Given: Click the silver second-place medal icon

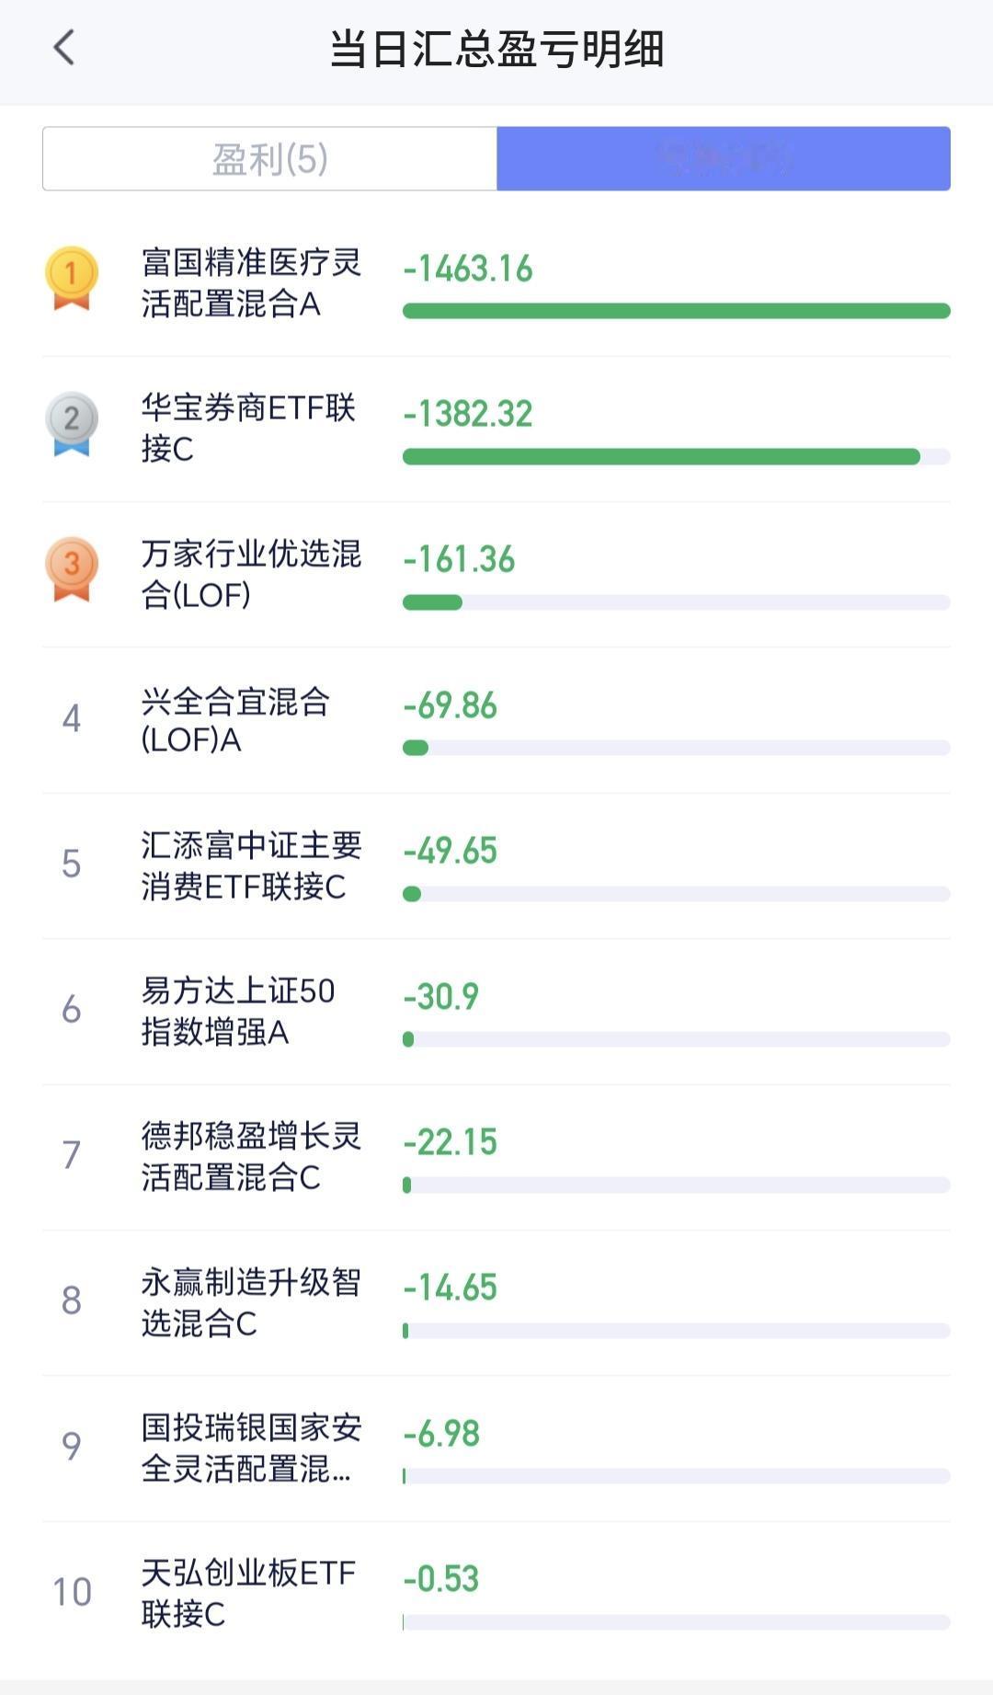Looking at the screenshot, I should click(71, 424).
